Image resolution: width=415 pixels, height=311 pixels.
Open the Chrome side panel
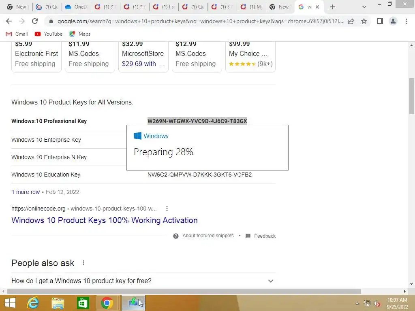pyautogui.click(x=380, y=21)
